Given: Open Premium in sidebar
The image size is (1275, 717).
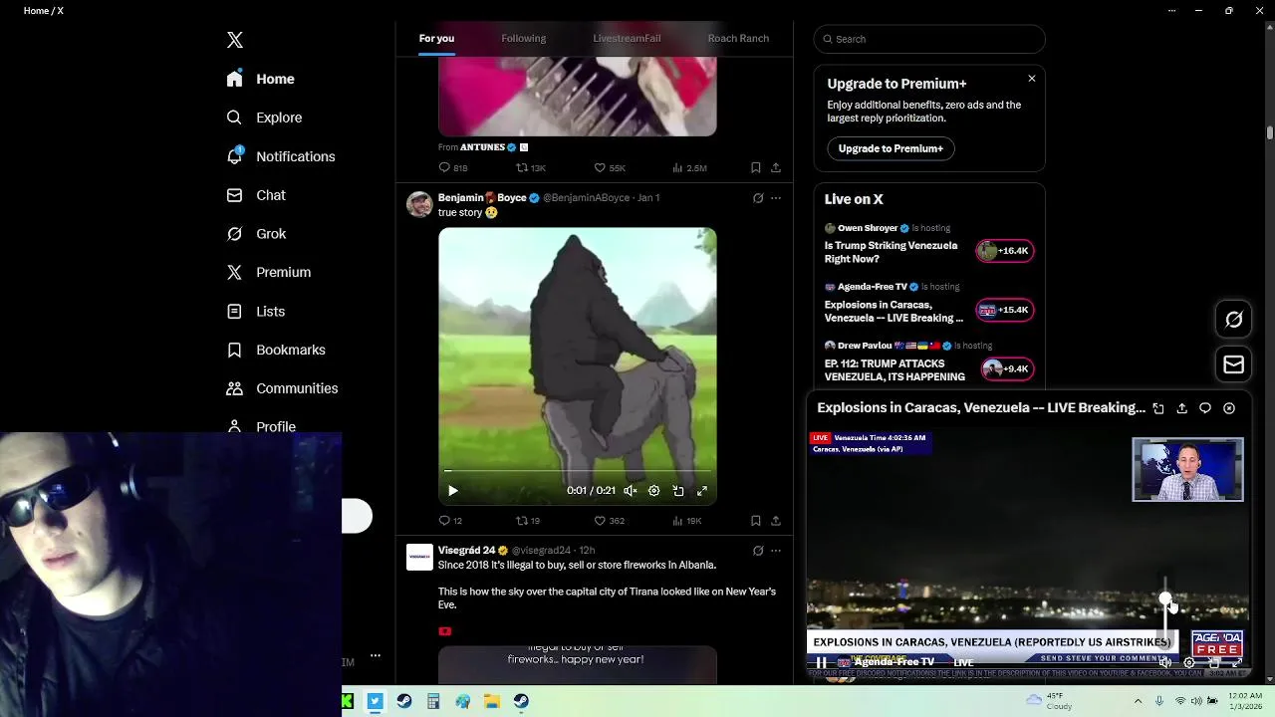Looking at the screenshot, I should 269,272.
